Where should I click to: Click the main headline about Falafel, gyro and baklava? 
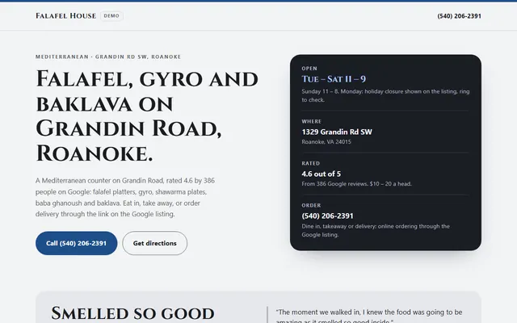147,116
